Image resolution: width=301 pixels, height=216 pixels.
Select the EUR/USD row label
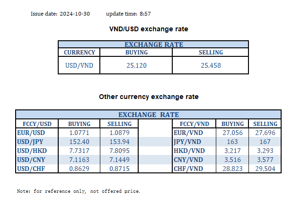pos(31,133)
